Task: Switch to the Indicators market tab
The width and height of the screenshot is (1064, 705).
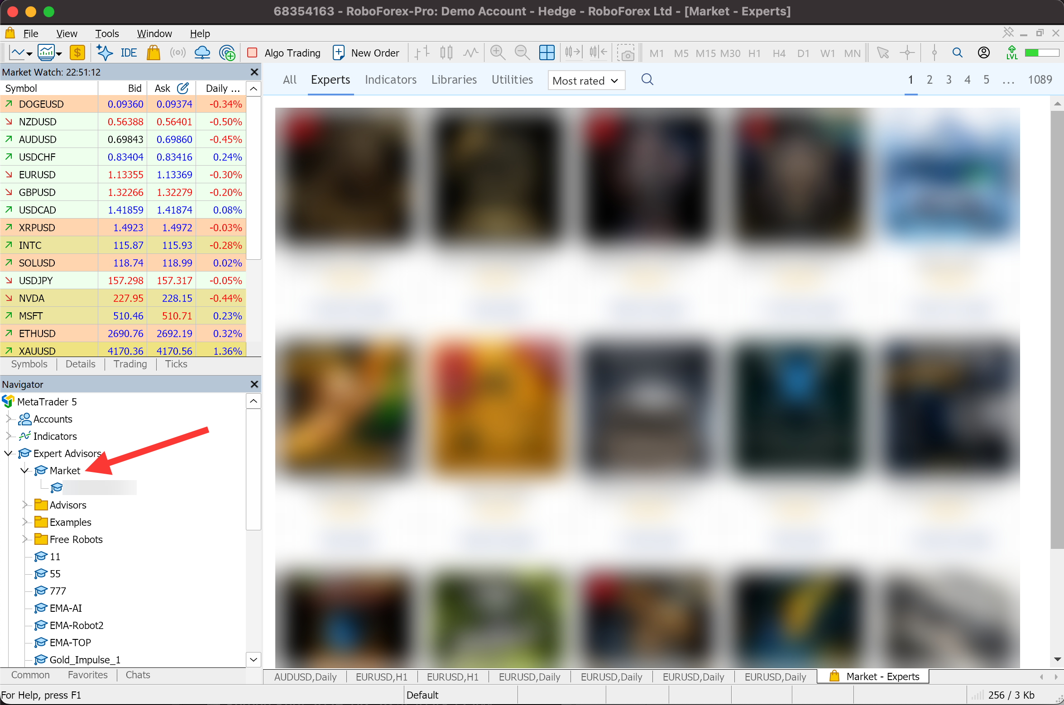Action: click(391, 80)
